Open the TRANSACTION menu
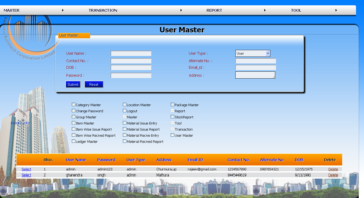364x198 pixels. tap(103, 10)
